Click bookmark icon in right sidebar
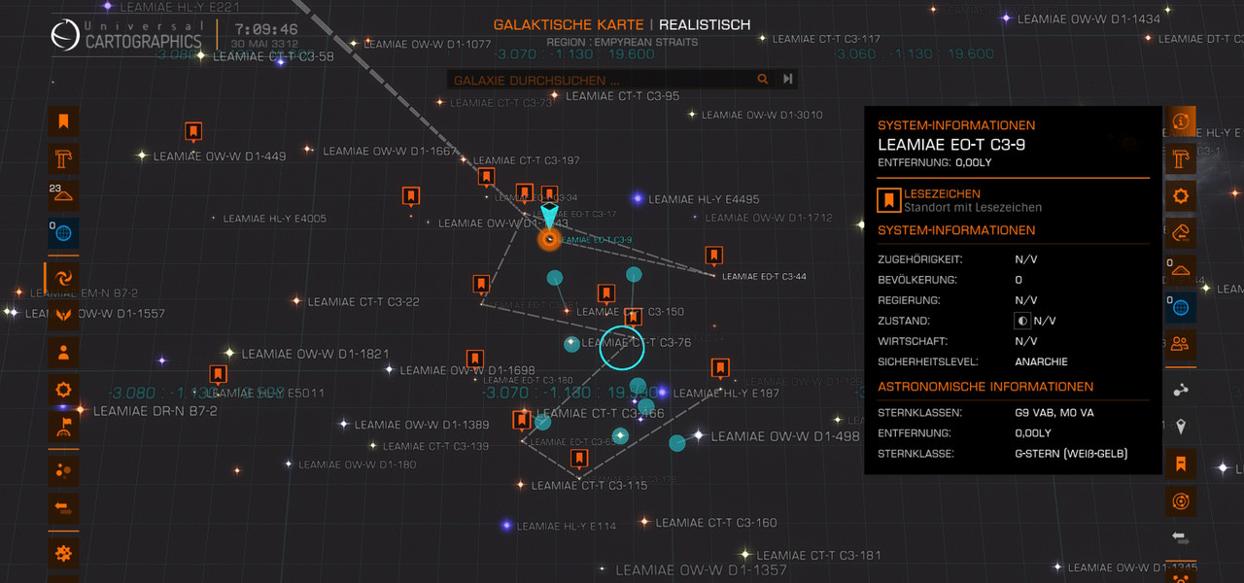Image resolution: width=1244 pixels, height=583 pixels. click(x=1181, y=463)
